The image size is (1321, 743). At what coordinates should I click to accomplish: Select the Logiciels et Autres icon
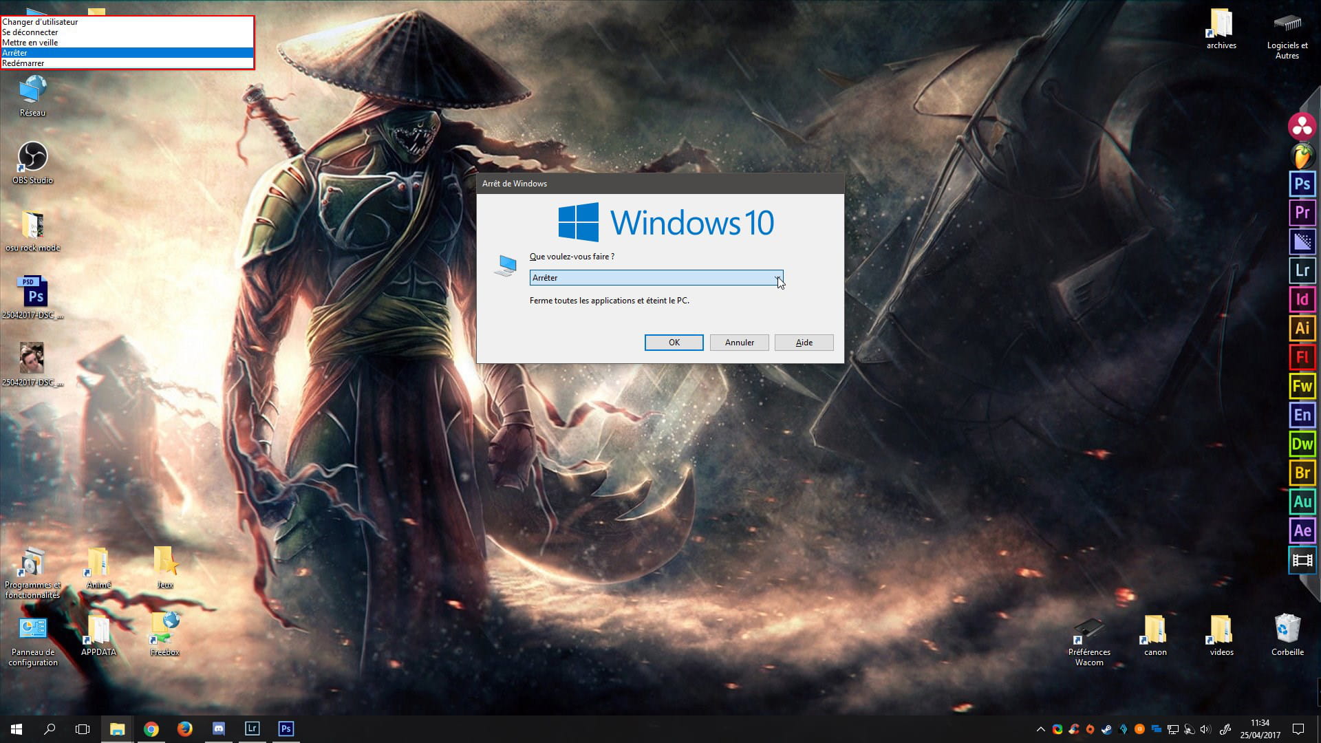[x=1287, y=36]
